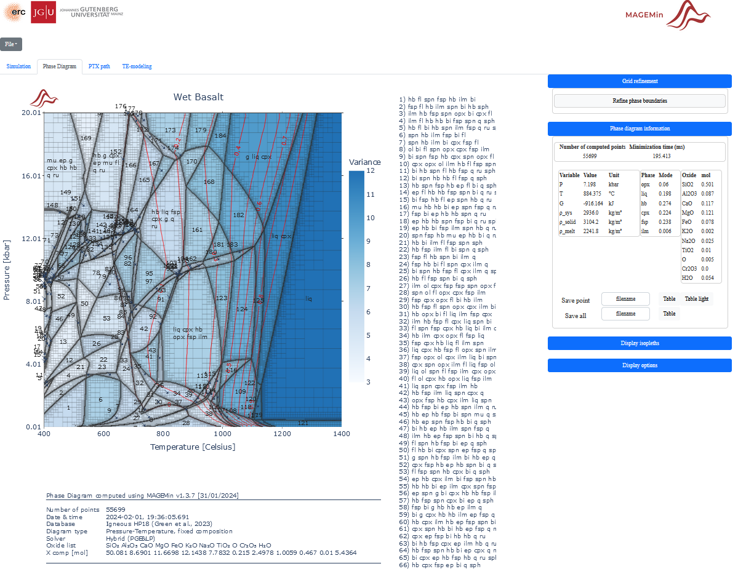The image size is (738, 569).
Task: Click the MAGEMin bird logo above the plot
Action: point(44,98)
